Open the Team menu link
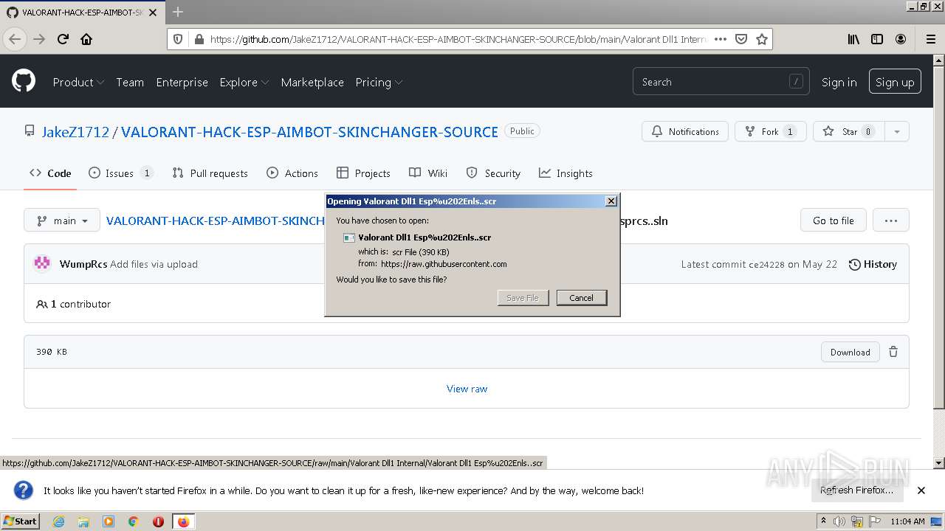 point(130,82)
